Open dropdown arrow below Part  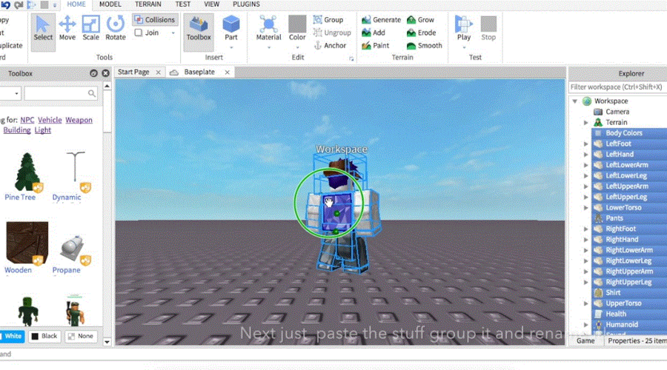point(231,47)
